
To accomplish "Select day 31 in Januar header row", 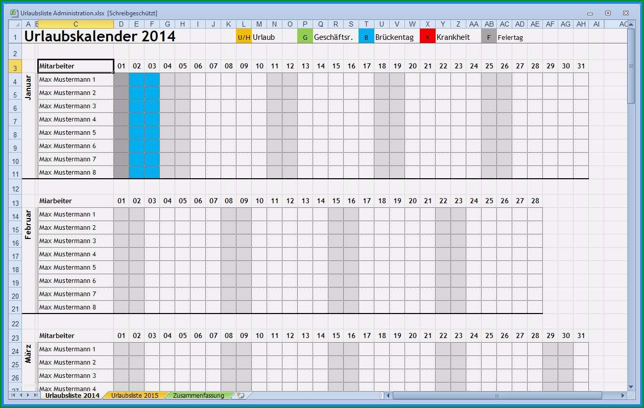I will [x=581, y=66].
